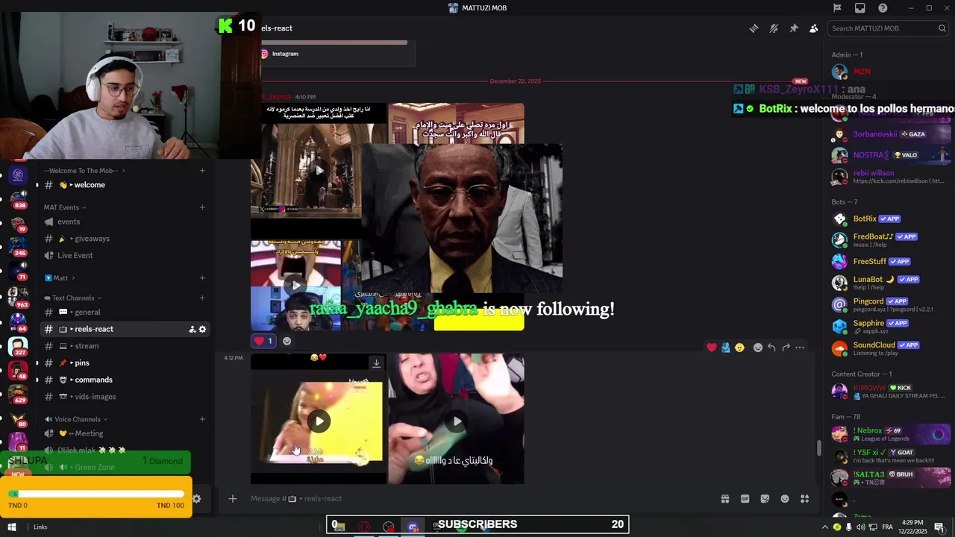Focus the Message reels-react text box
Screen dimensions: 955x537
point(477,498)
